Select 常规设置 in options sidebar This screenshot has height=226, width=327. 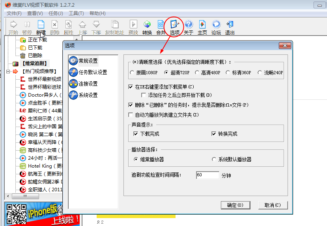[x=83, y=61]
